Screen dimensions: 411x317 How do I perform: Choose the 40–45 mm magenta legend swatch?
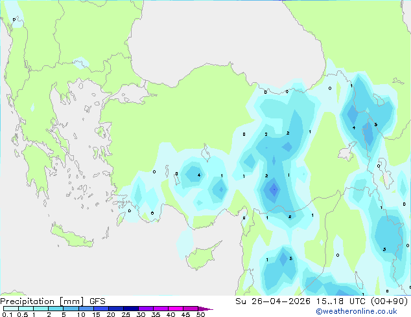click(176, 309)
